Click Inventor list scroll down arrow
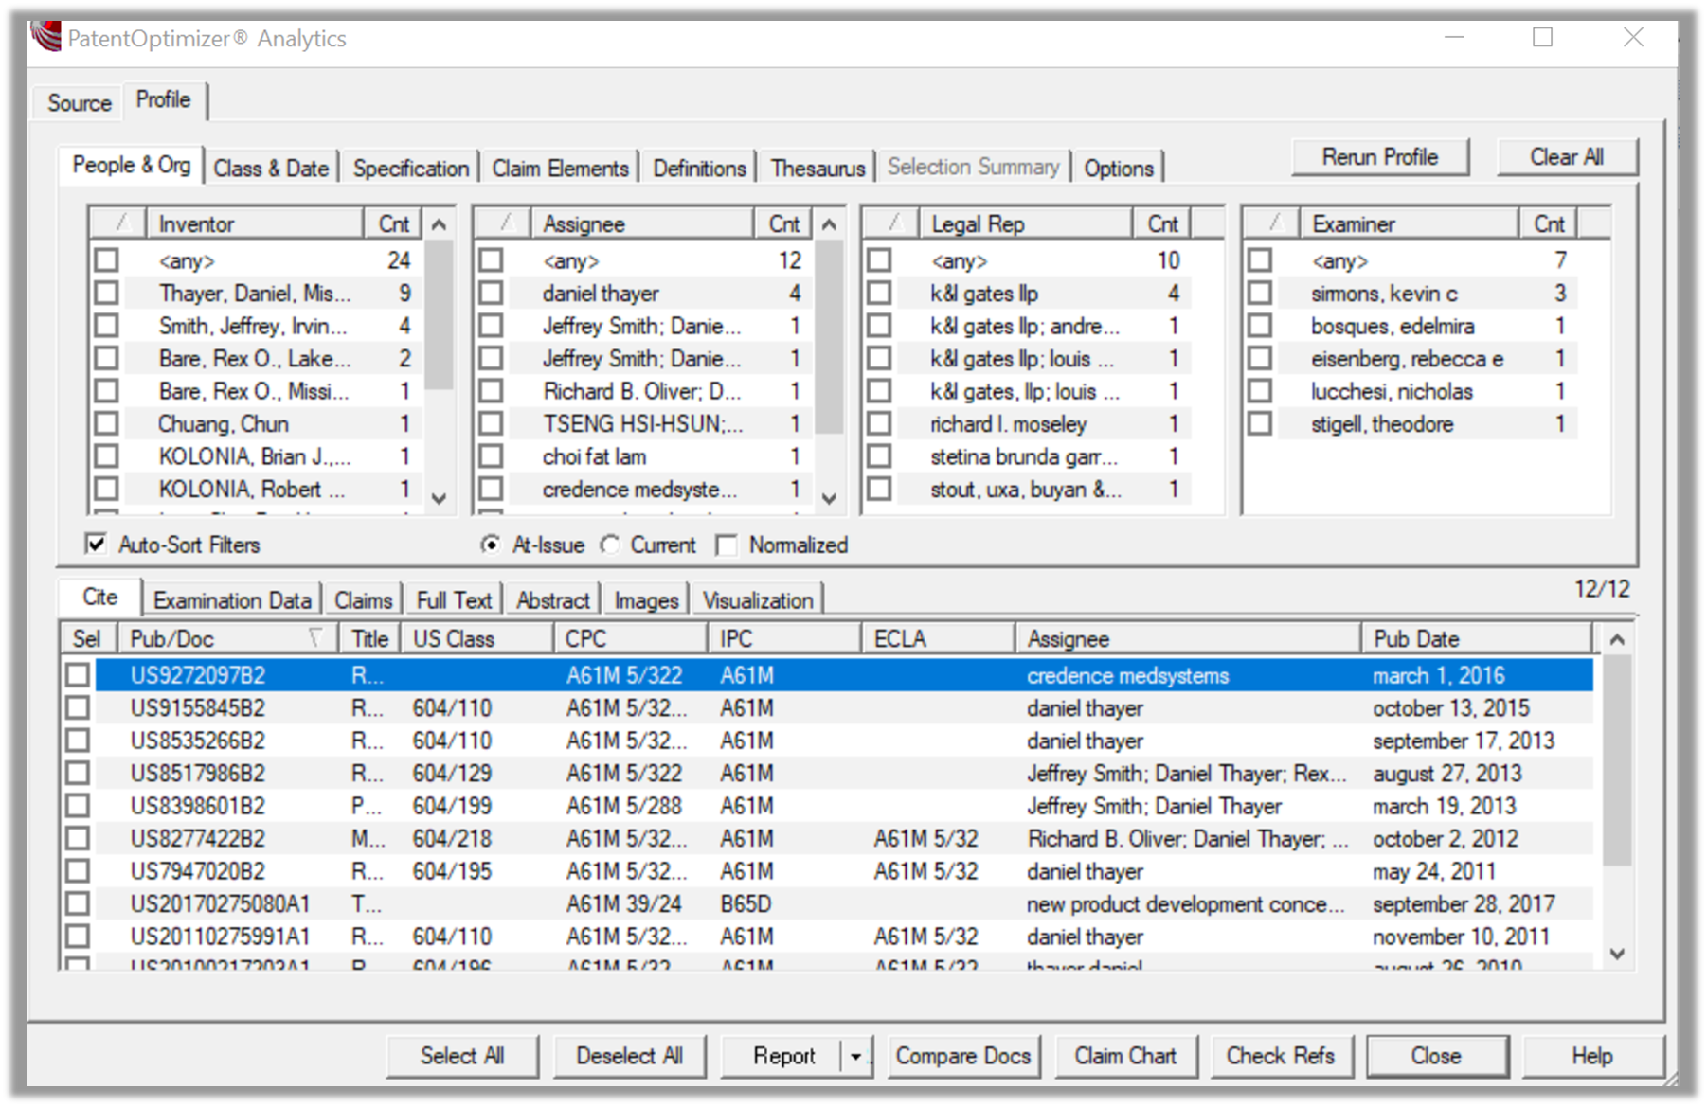 coord(439,498)
